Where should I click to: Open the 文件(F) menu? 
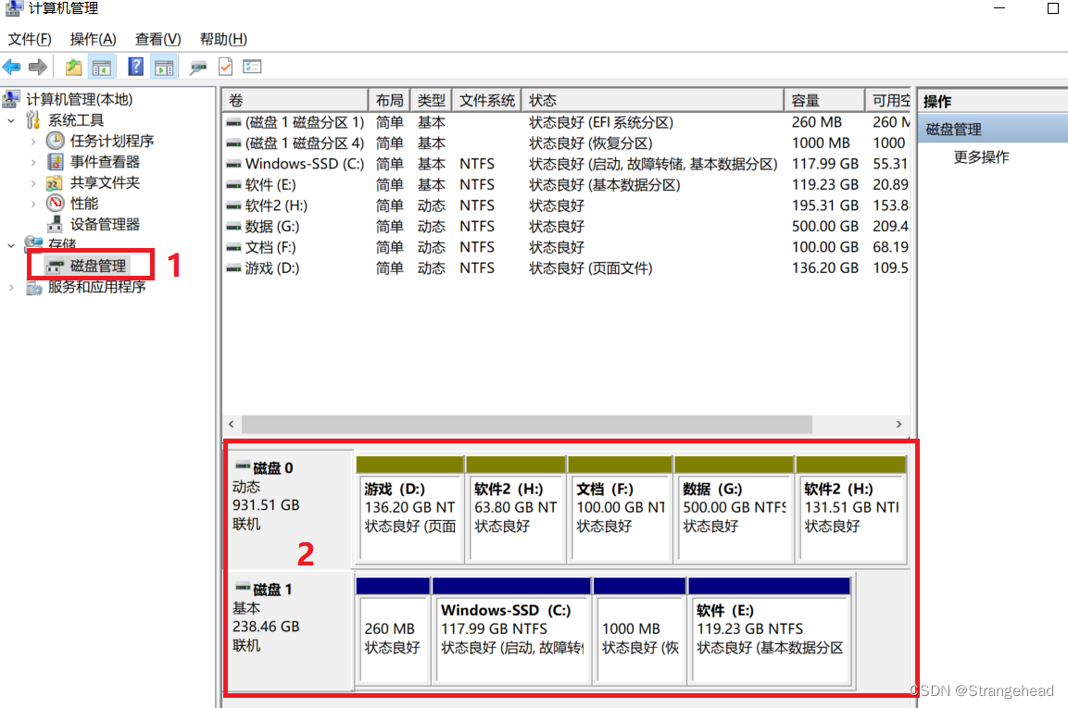30,40
